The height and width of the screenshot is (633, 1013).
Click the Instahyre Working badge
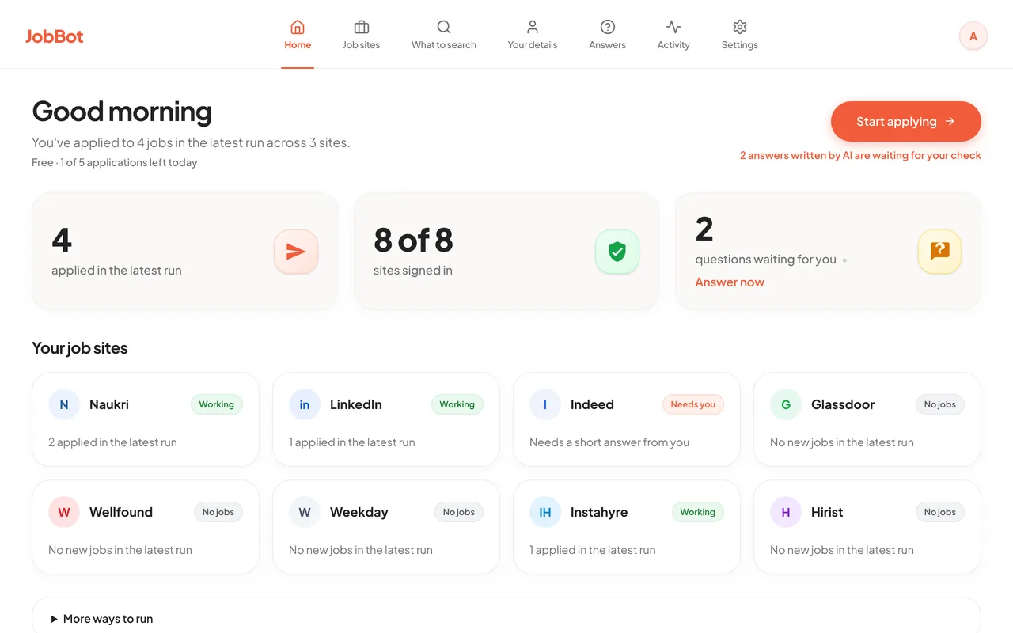[697, 512]
